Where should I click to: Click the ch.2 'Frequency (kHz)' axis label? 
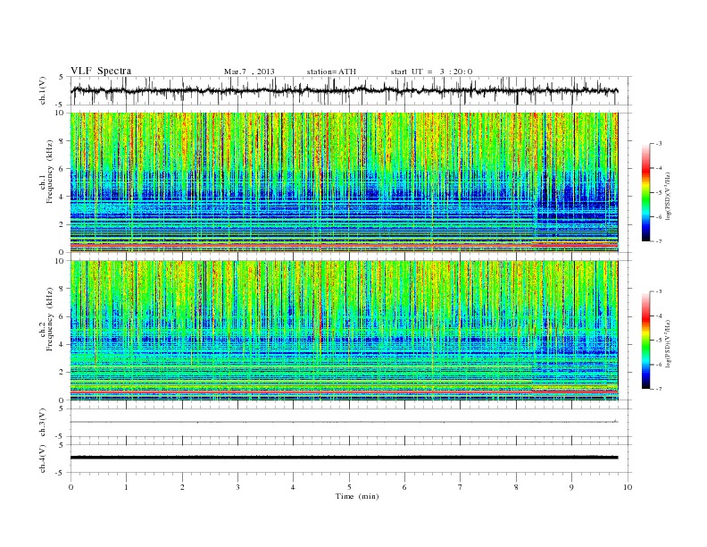tap(50, 318)
